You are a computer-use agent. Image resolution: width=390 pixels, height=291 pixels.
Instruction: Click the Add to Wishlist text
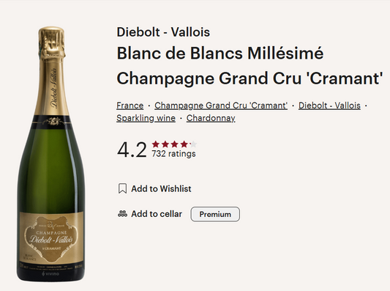pos(161,188)
